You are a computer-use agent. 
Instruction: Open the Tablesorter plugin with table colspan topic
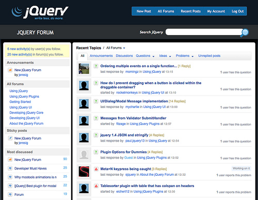(x=147, y=186)
